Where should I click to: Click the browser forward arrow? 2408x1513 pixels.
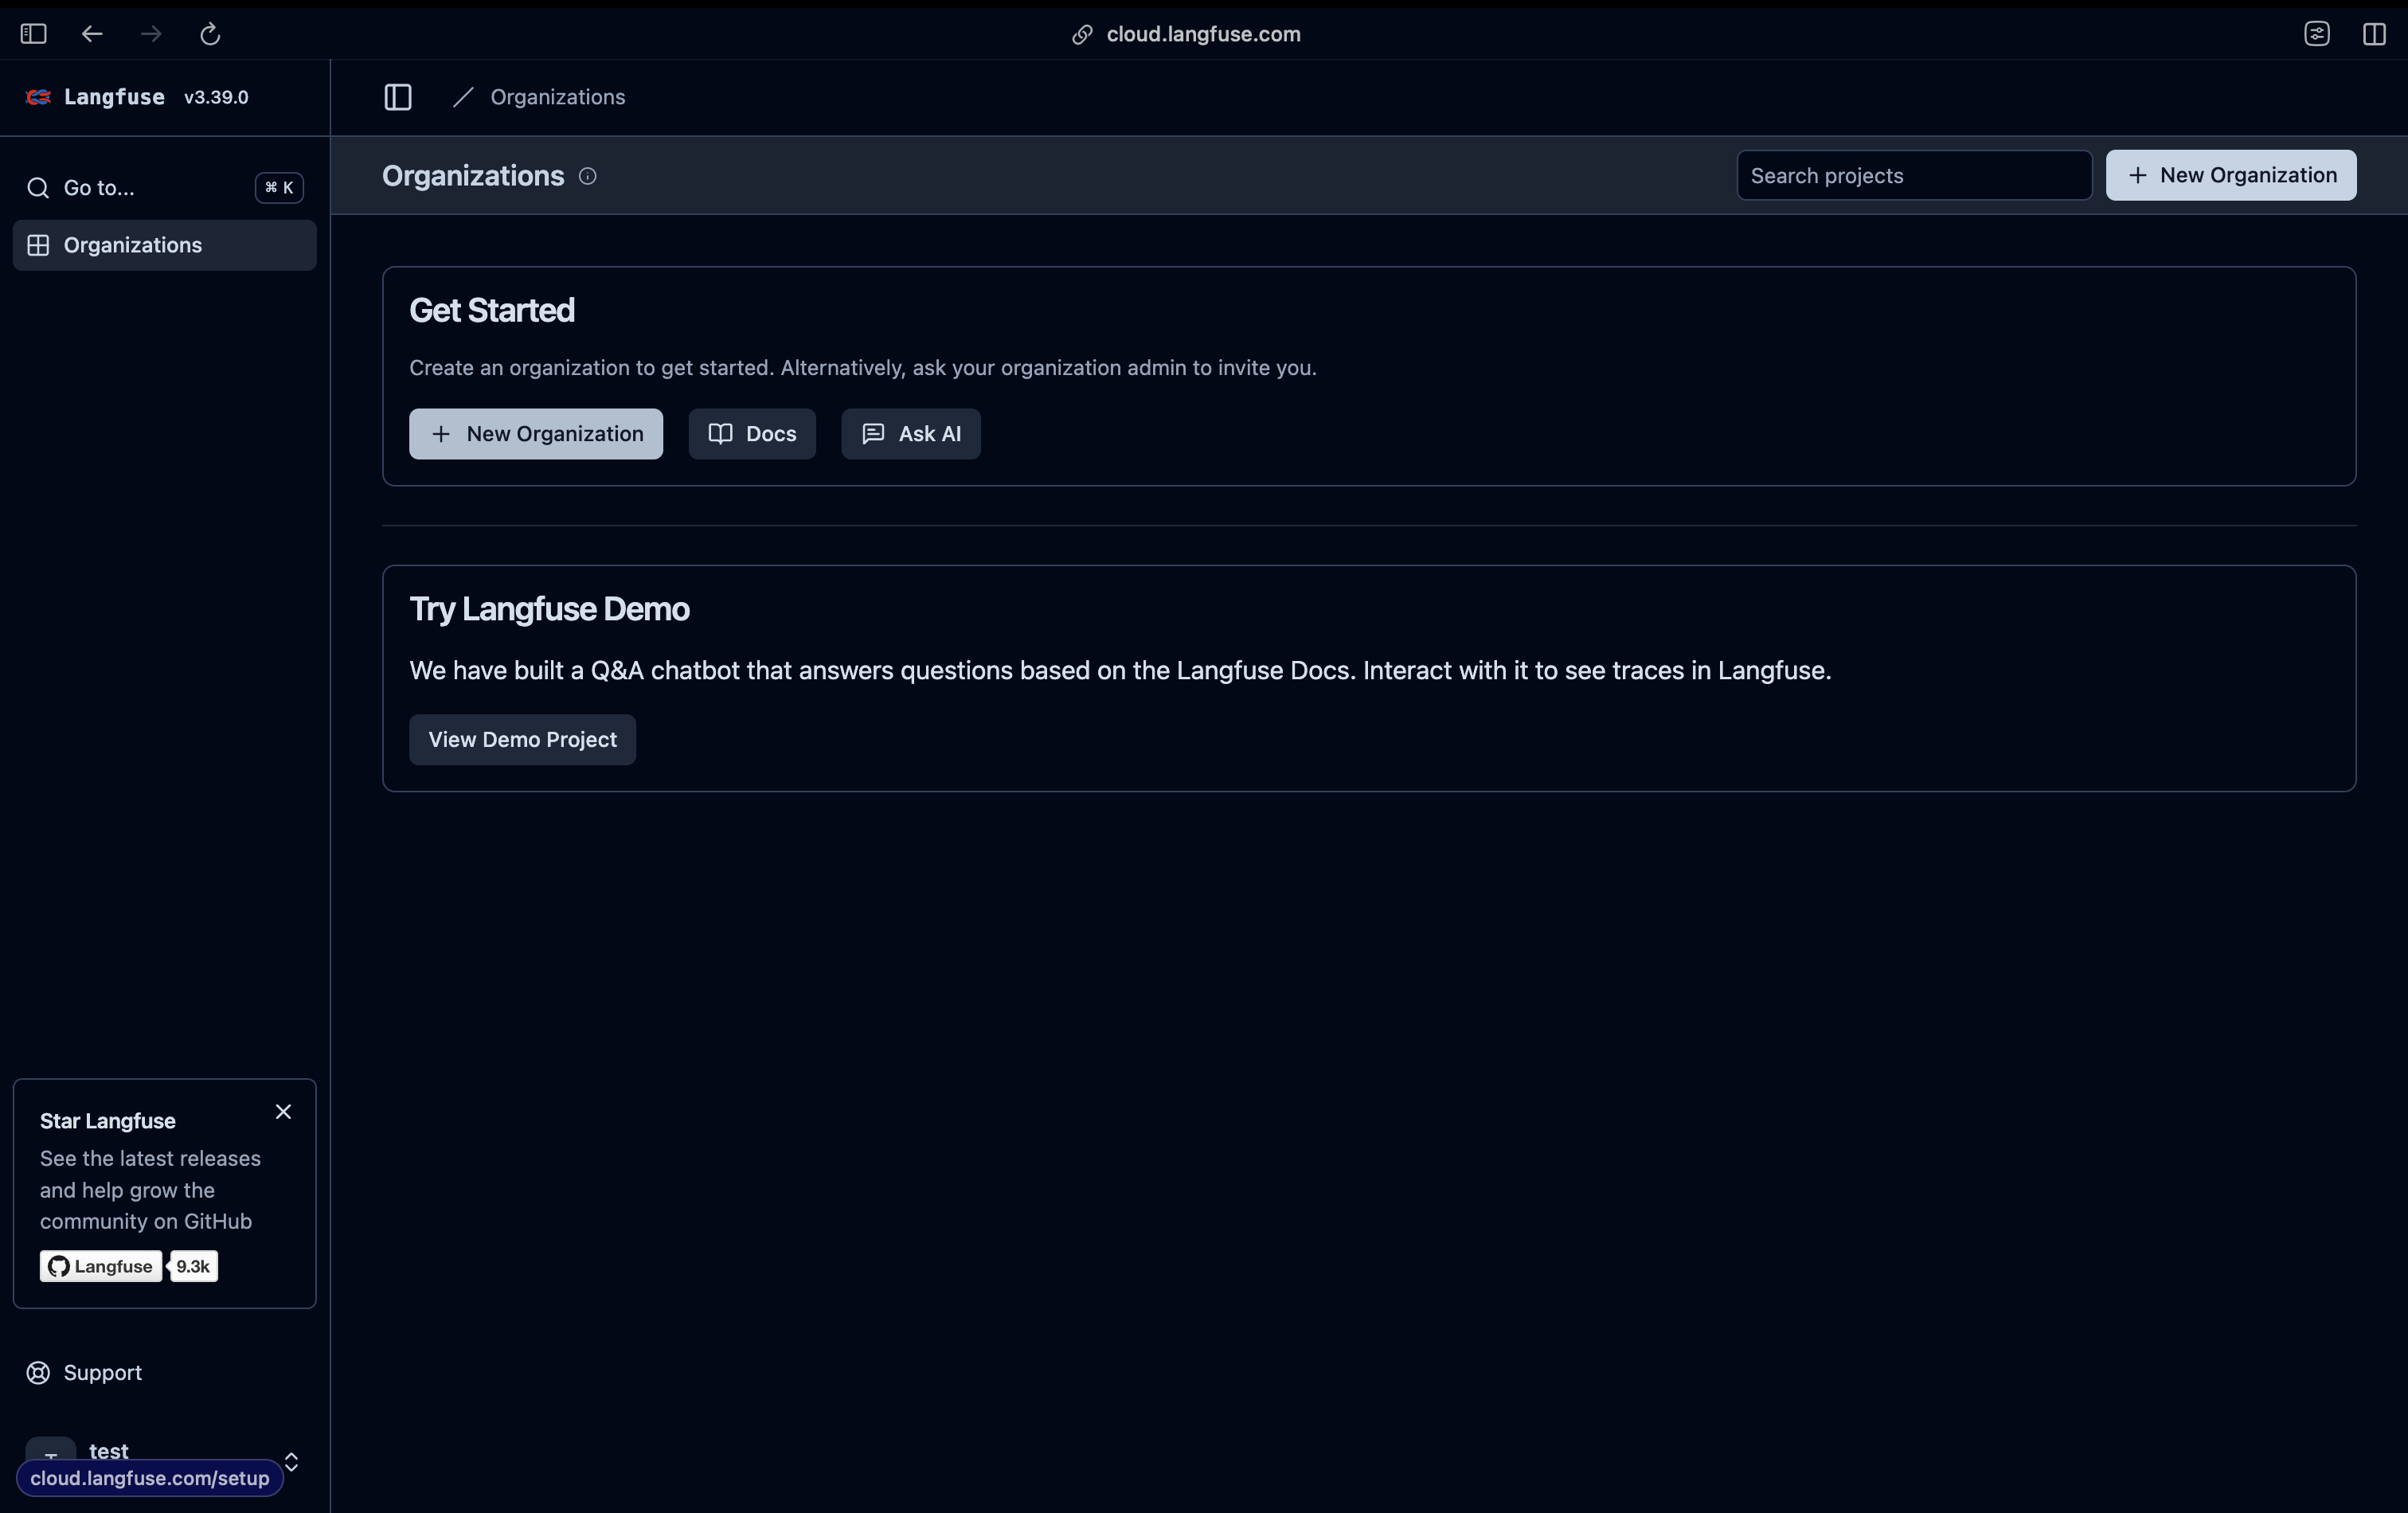coord(151,34)
